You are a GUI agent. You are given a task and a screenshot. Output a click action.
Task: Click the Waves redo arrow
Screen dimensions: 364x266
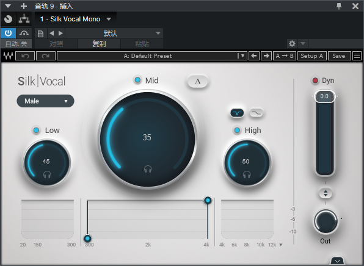(x=46, y=56)
